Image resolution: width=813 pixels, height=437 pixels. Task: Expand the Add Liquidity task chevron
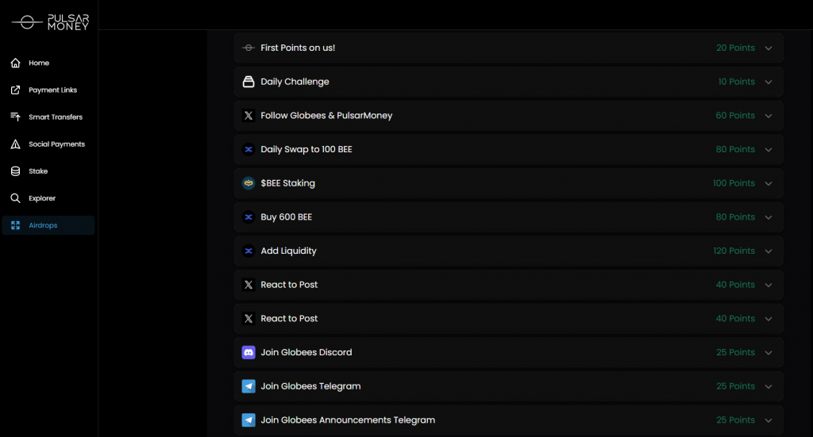(769, 251)
